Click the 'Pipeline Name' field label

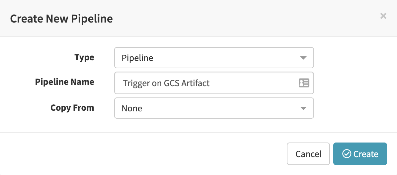pyautogui.click(x=64, y=82)
